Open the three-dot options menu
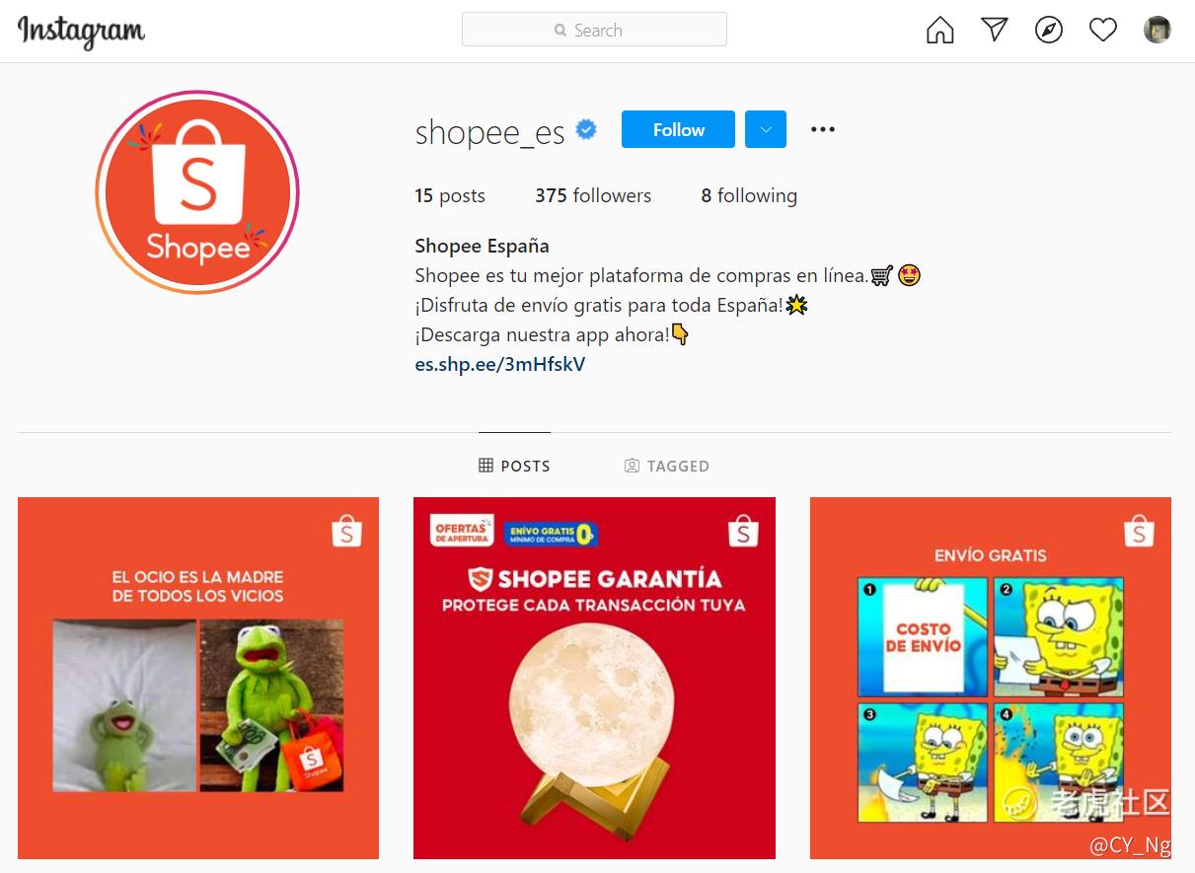The image size is (1195, 873). 823,129
